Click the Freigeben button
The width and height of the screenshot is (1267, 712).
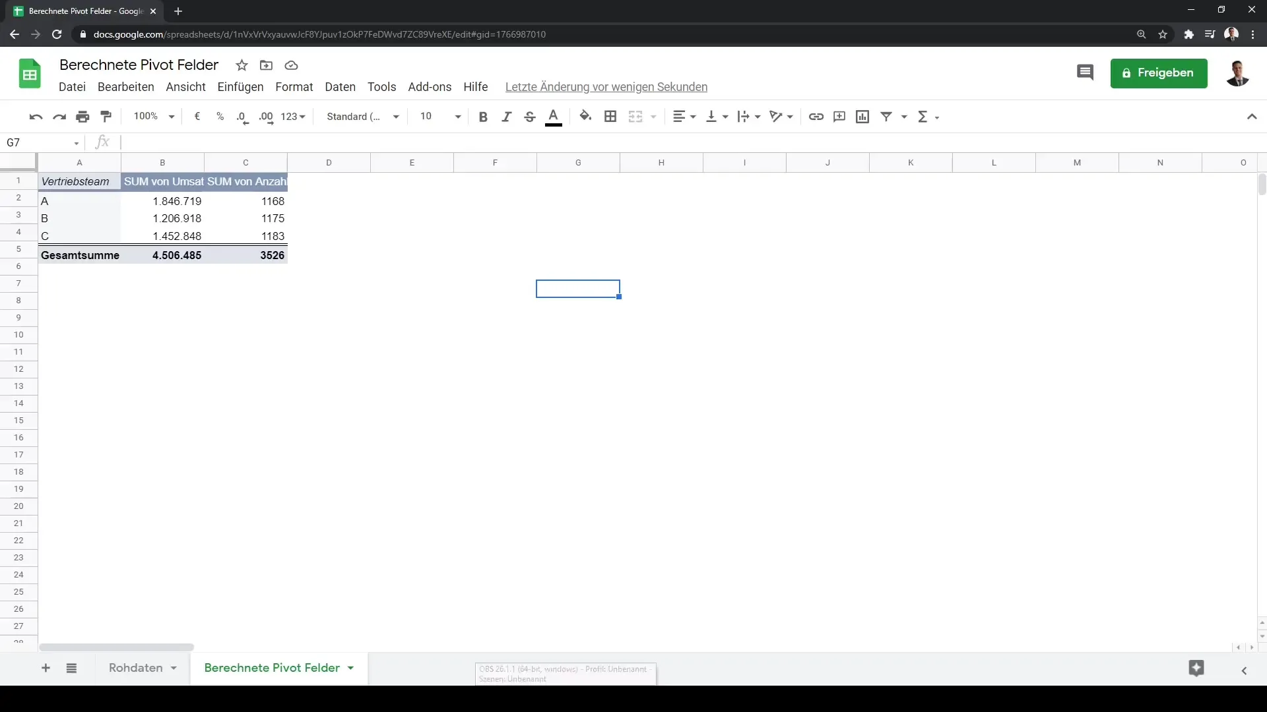1159,73
